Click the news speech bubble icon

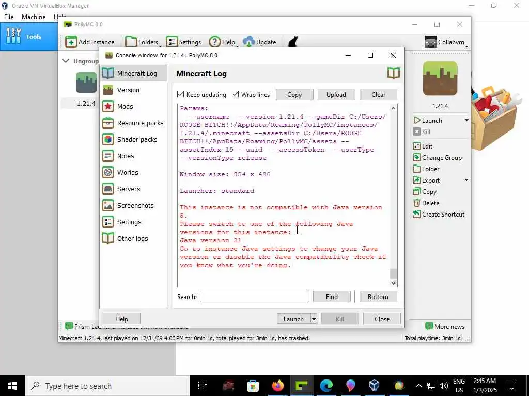click(69, 326)
